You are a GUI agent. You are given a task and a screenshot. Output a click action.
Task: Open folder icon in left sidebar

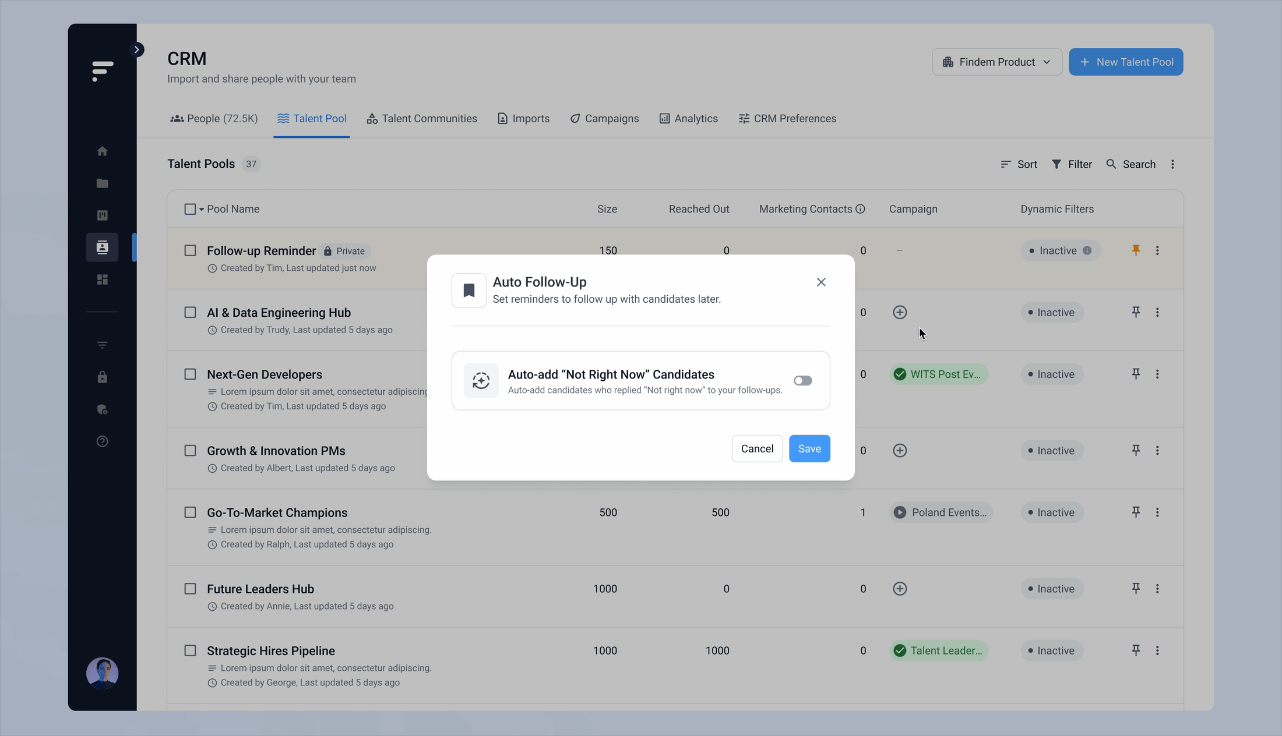103,183
